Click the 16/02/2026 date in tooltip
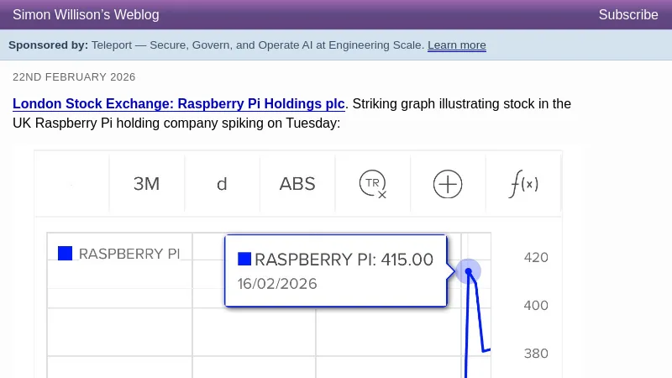This screenshot has height=378, width=672. tap(277, 284)
